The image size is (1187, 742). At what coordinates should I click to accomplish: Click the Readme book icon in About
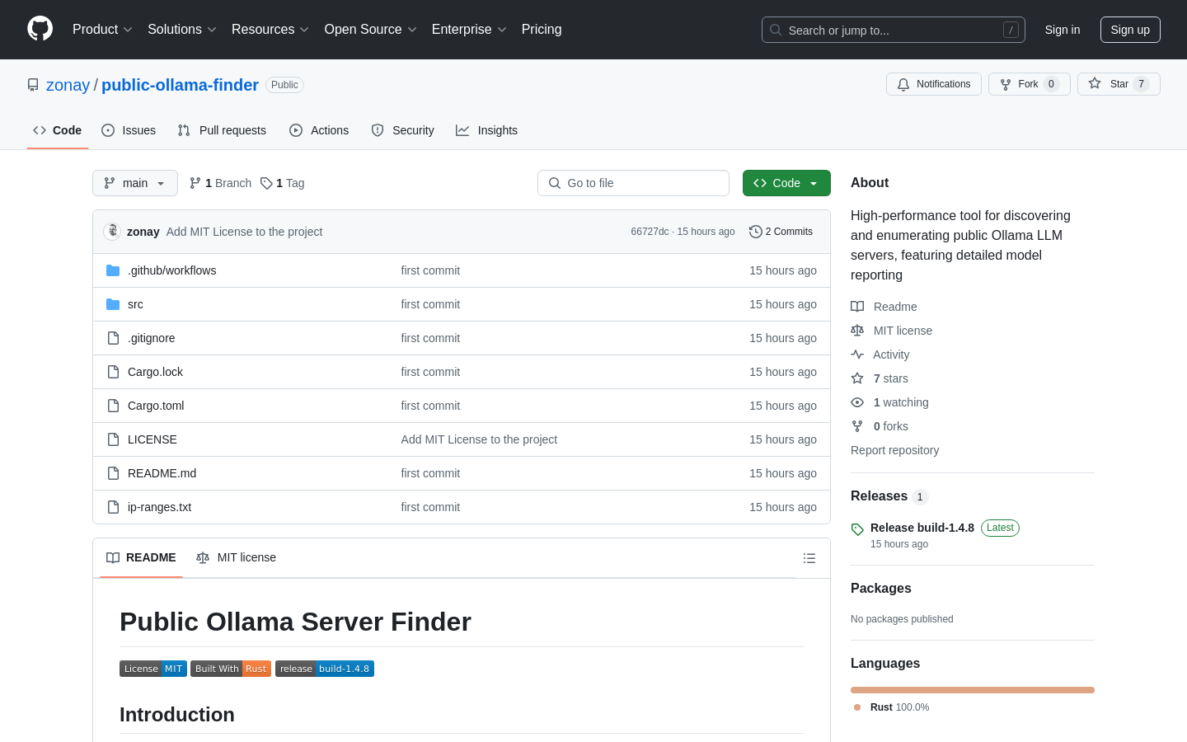[x=857, y=307]
